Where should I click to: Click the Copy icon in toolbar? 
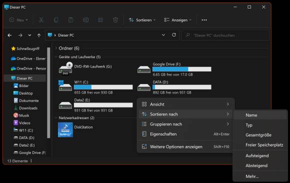pyautogui.click(x=56, y=20)
